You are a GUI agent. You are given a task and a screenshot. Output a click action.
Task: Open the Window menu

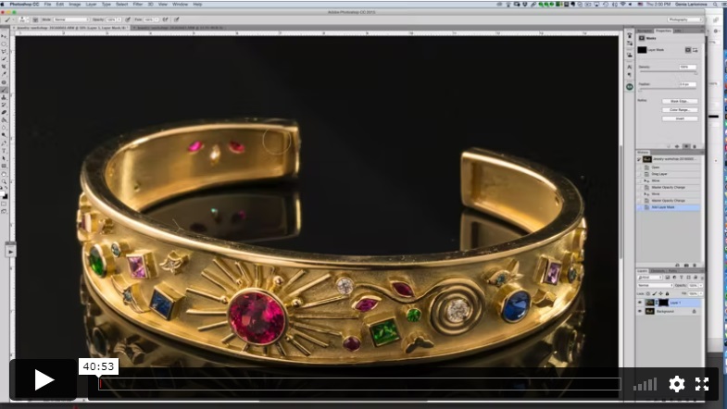tap(180, 5)
